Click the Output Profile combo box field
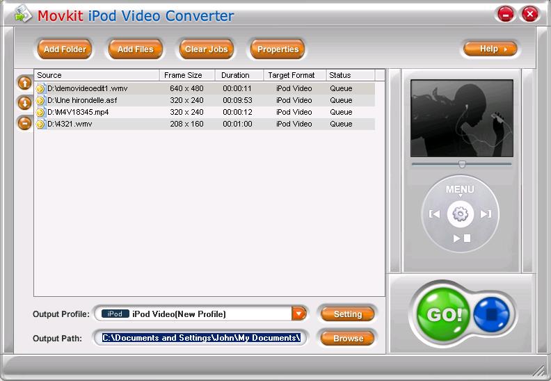 pyautogui.click(x=200, y=314)
